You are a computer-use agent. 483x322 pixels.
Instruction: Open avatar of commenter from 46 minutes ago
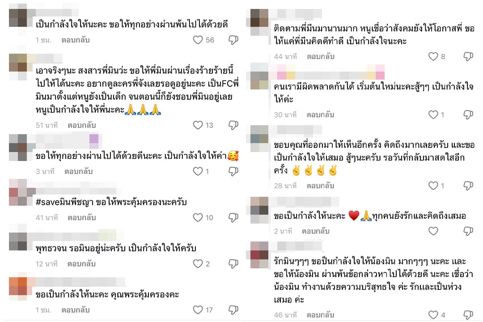point(259,255)
